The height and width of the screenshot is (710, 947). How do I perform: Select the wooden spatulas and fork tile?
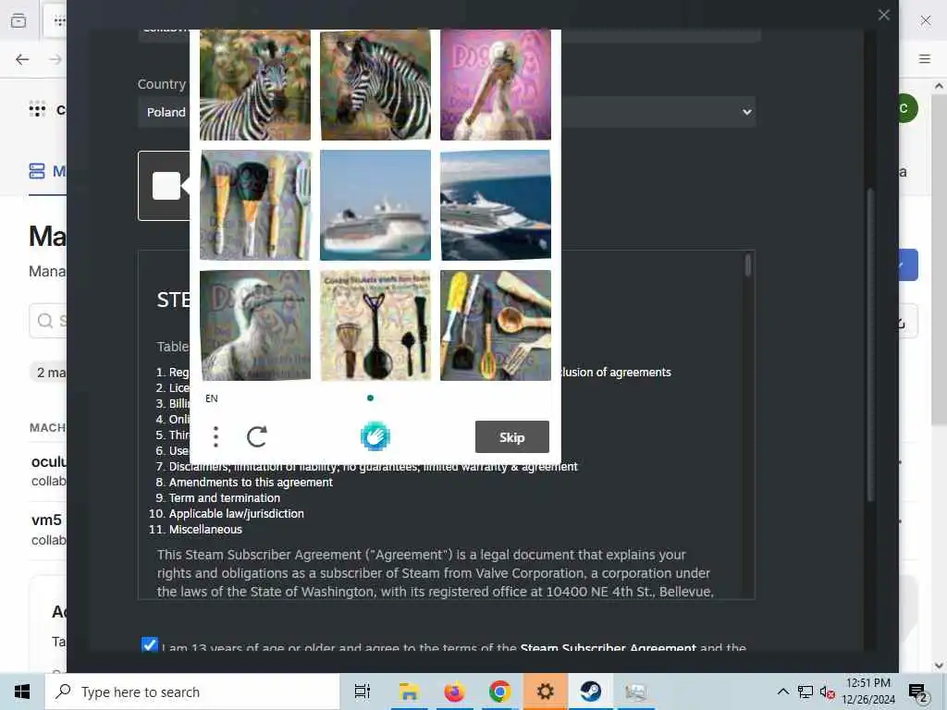coord(255,204)
